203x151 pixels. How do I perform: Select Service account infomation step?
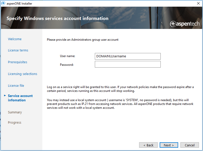click(x=20, y=98)
